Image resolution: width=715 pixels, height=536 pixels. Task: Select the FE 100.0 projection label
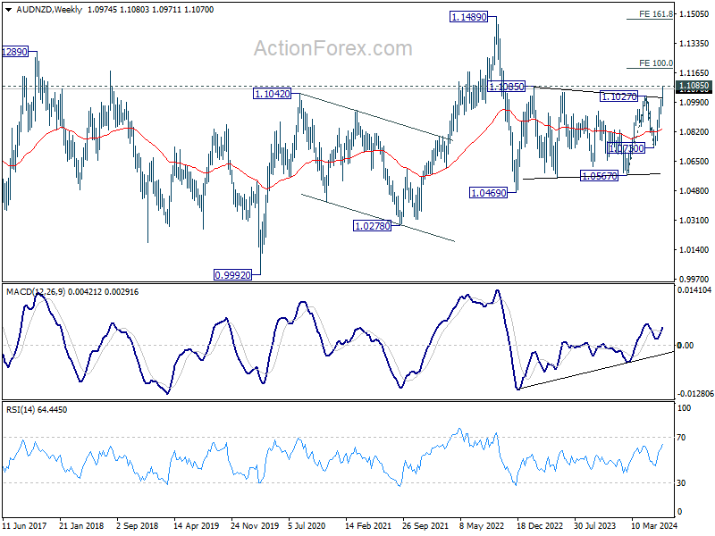pyautogui.click(x=655, y=63)
